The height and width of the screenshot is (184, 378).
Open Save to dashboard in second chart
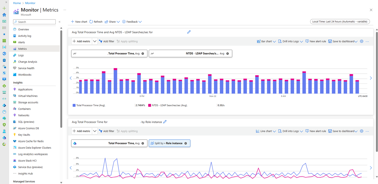(x=343, y=131)
